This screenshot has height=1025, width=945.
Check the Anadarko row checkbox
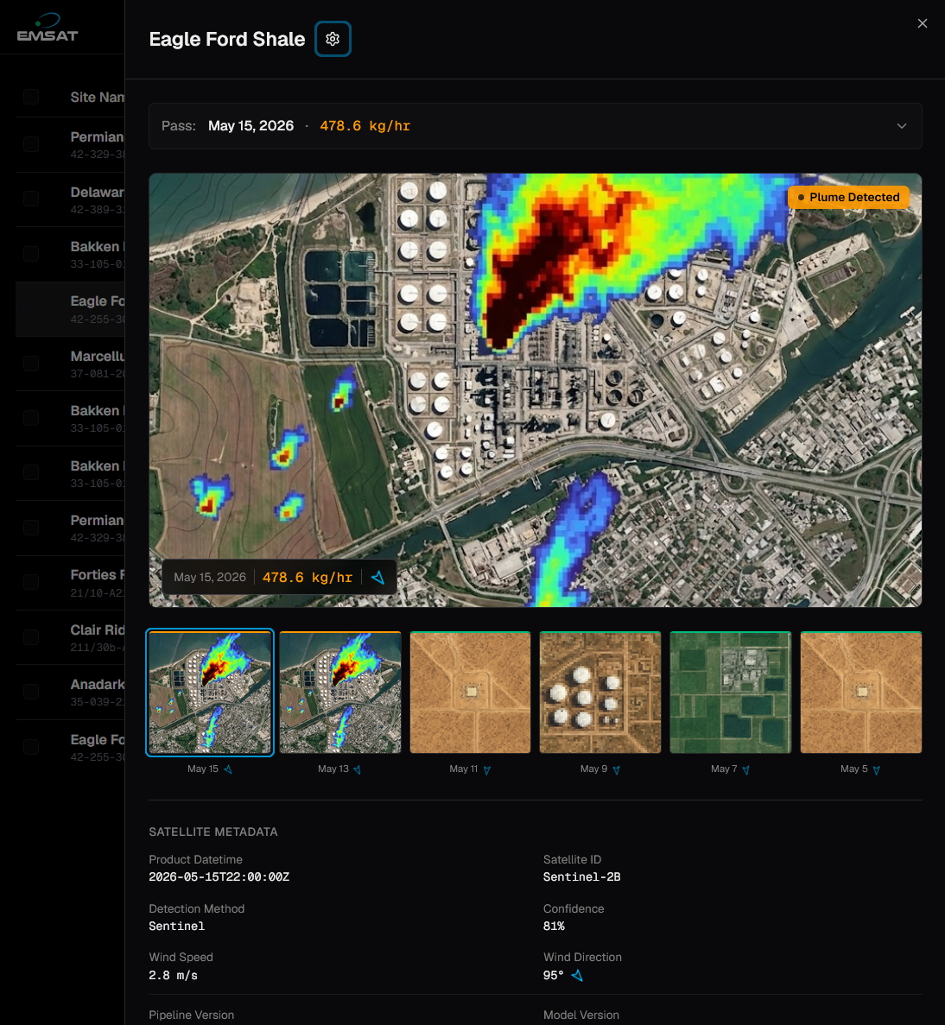point(31,692)
